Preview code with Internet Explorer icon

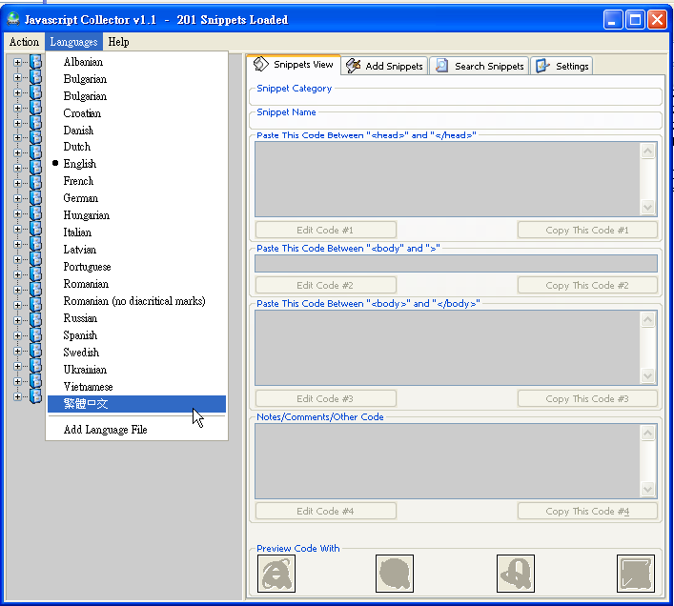click(x=276, y=574)
